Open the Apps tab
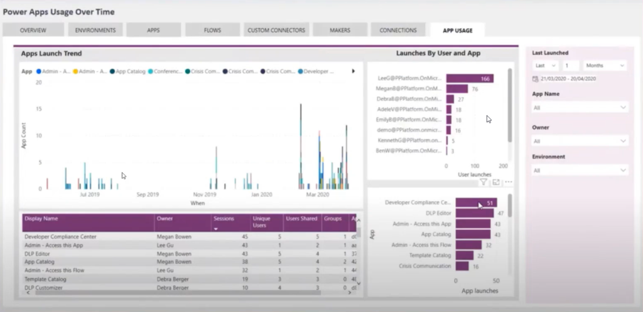The height and width of the screenshot is (312, 643). (153, 30)
